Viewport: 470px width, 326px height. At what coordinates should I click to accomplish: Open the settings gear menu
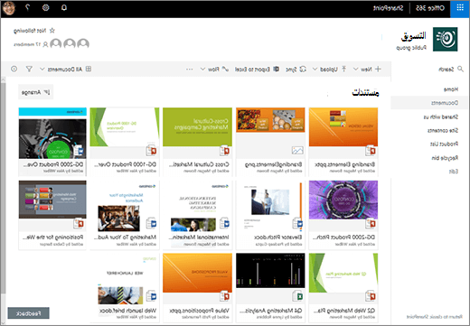coord(46,8)
